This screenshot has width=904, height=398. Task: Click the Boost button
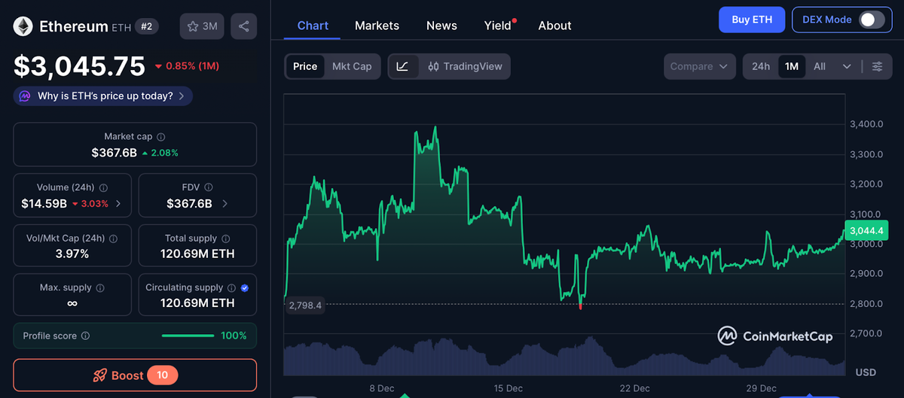(x=135, y=375)
